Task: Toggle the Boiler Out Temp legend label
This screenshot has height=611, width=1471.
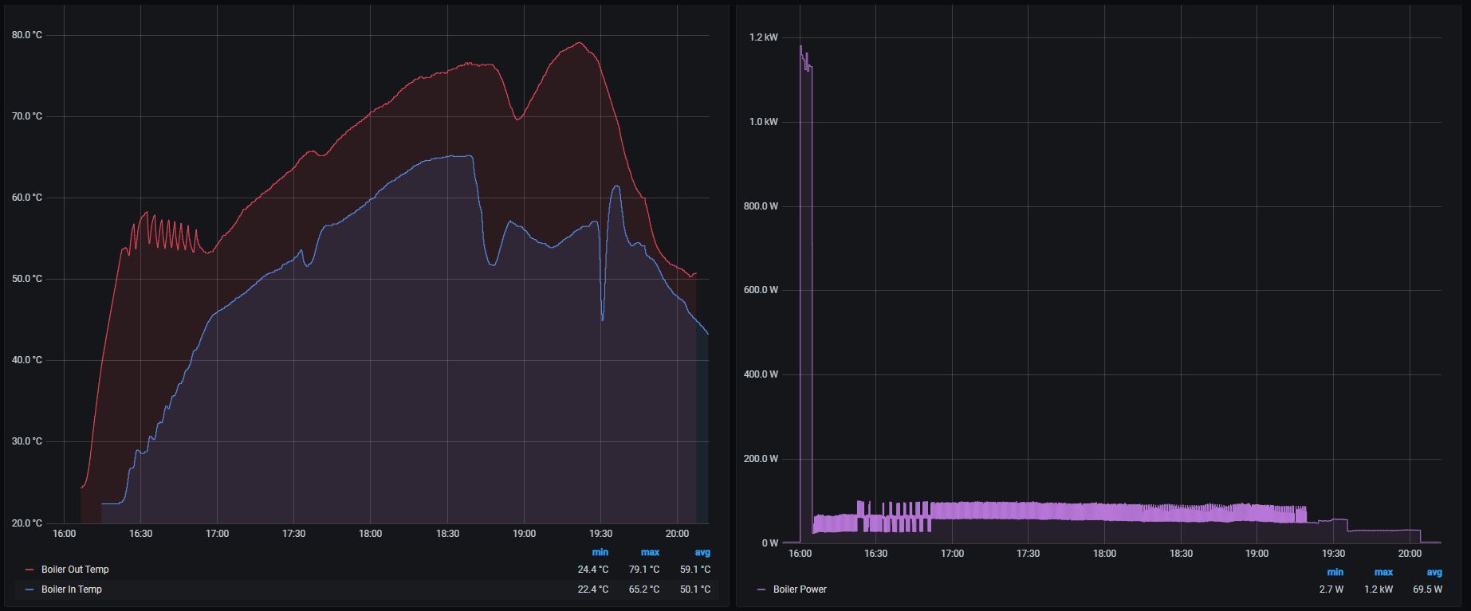Action: [x=75, y=570]
